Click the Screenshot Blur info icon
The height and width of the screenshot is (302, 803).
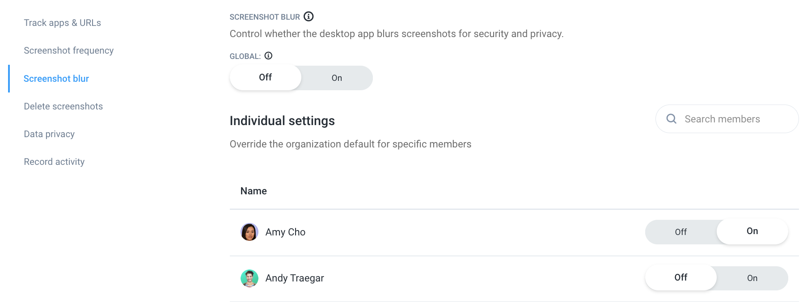point(309,17)
